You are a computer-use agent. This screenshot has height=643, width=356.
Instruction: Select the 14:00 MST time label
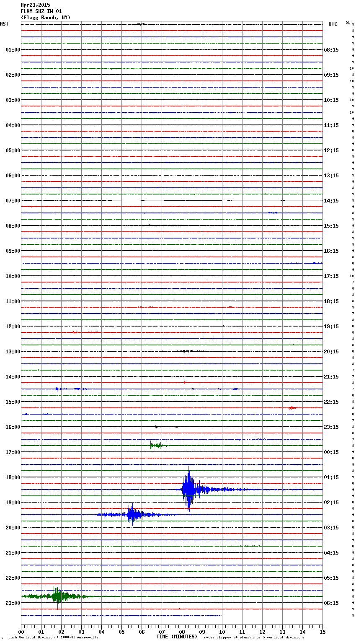(13, 377)
